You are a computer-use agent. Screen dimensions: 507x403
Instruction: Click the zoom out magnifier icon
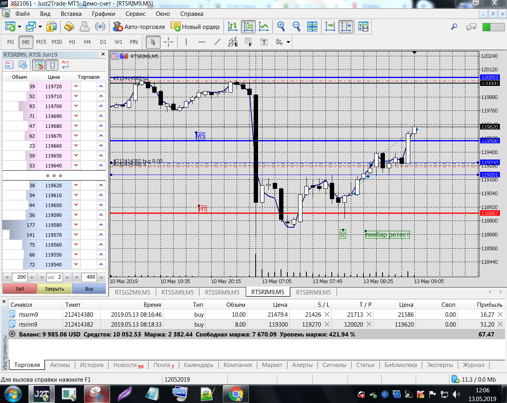(x=297, y=27)
